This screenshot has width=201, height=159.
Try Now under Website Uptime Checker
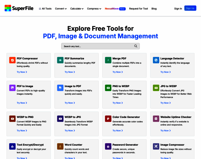[166, 131]
